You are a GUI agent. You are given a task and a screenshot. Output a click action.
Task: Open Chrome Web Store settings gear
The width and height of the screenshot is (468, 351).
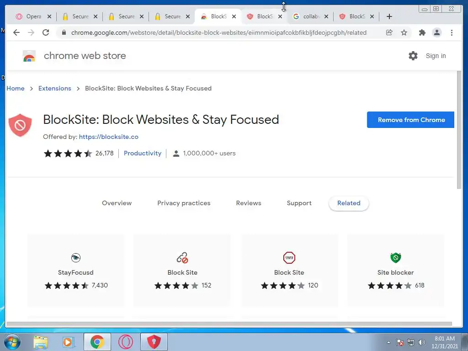click(x=413, y=56)
